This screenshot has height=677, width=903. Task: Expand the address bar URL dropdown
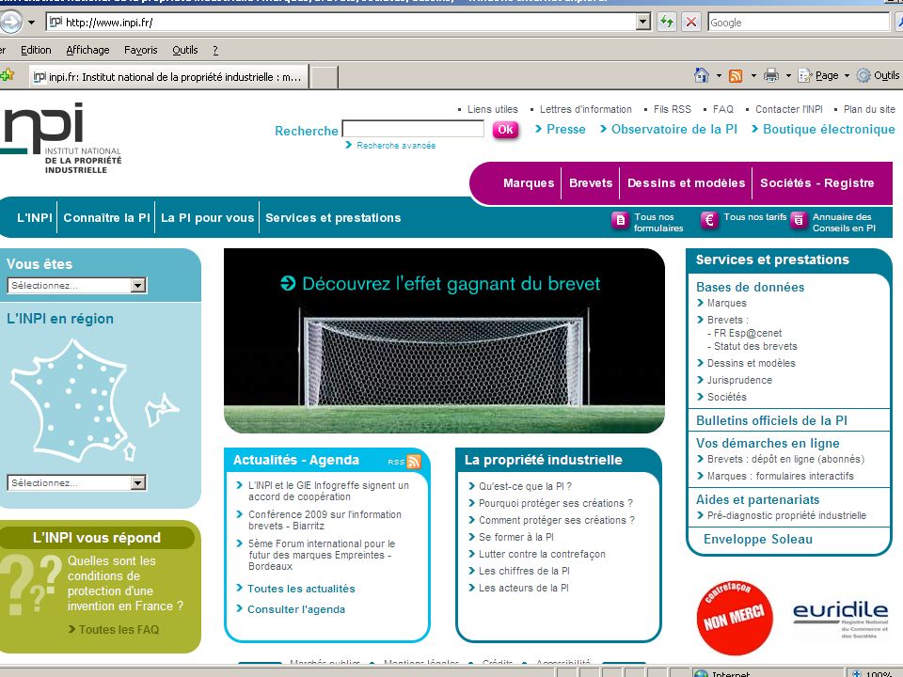pos(643,23)
